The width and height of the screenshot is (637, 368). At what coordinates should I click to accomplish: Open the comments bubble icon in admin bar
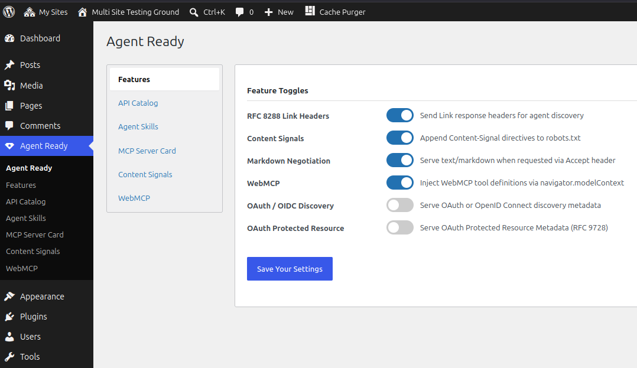240,12
